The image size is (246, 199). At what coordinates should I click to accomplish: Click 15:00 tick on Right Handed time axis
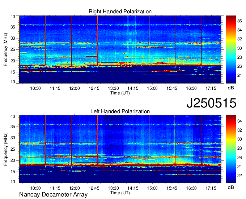(152, 88)
